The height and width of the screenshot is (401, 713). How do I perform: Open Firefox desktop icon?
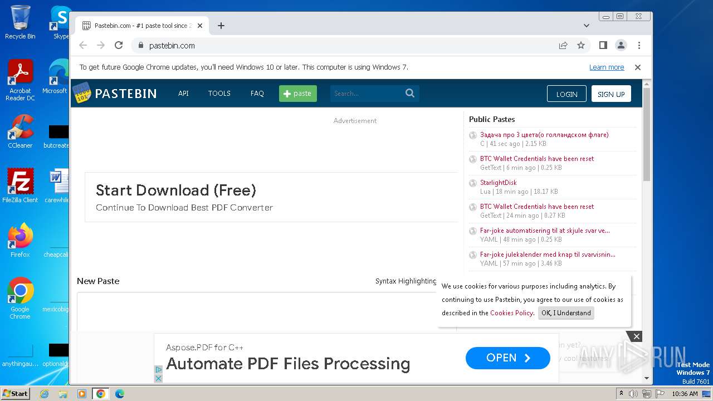(20, 241)
